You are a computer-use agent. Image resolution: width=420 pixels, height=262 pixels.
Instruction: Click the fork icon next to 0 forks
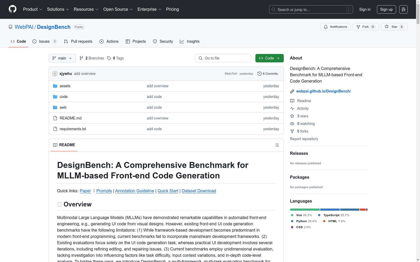[x=292, y=131]
